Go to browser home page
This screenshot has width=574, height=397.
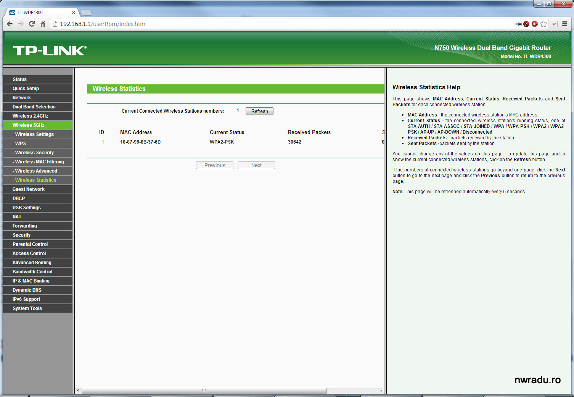43,24
